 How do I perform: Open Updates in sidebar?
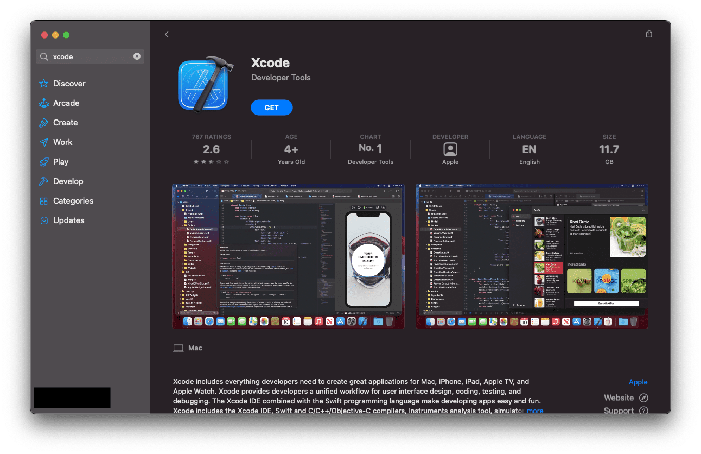click(x=69, y=220)
